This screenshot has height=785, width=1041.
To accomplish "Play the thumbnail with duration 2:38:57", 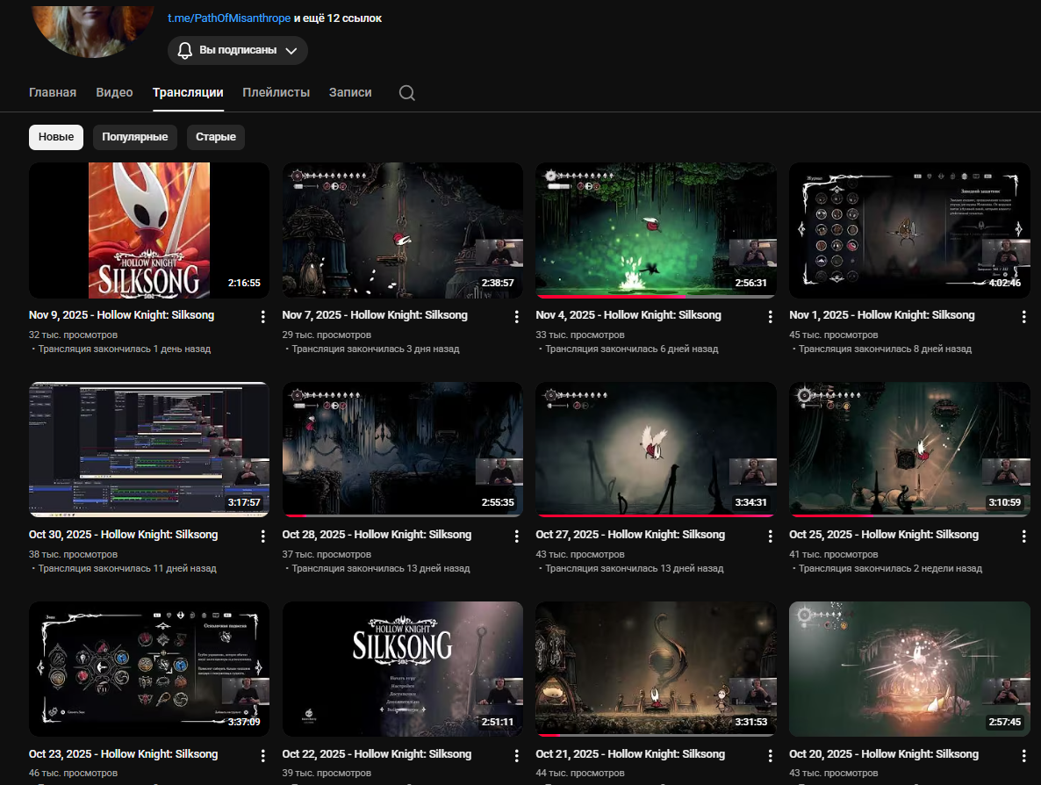I will coord(403,230).
